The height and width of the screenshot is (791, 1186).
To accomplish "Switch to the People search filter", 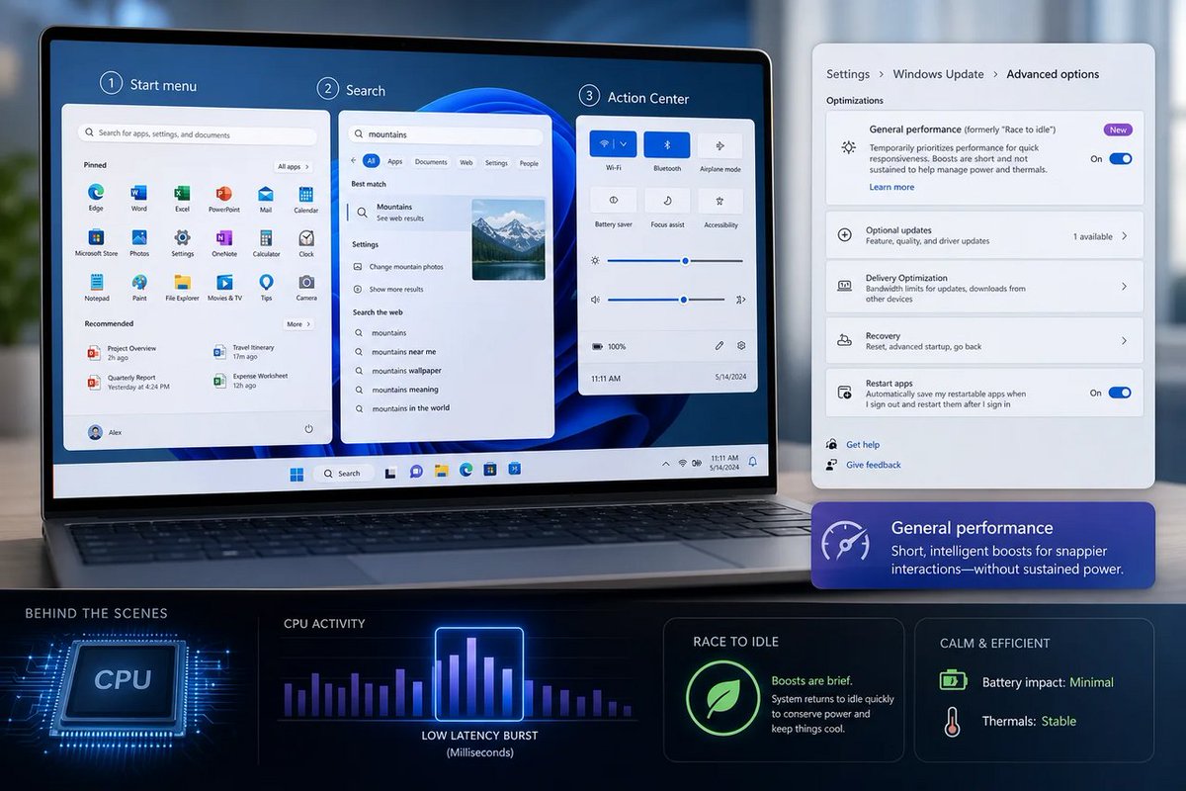I will point(529,163).
